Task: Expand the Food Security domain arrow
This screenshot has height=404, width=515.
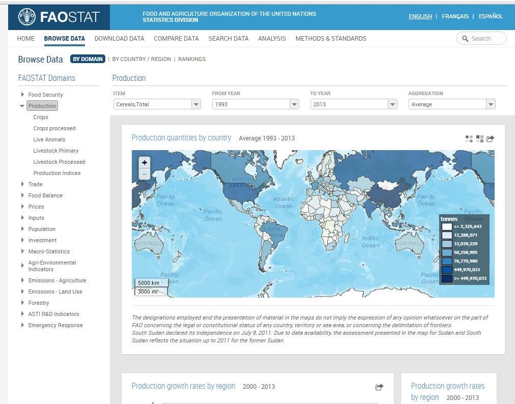Action: (x=22, y=95)
